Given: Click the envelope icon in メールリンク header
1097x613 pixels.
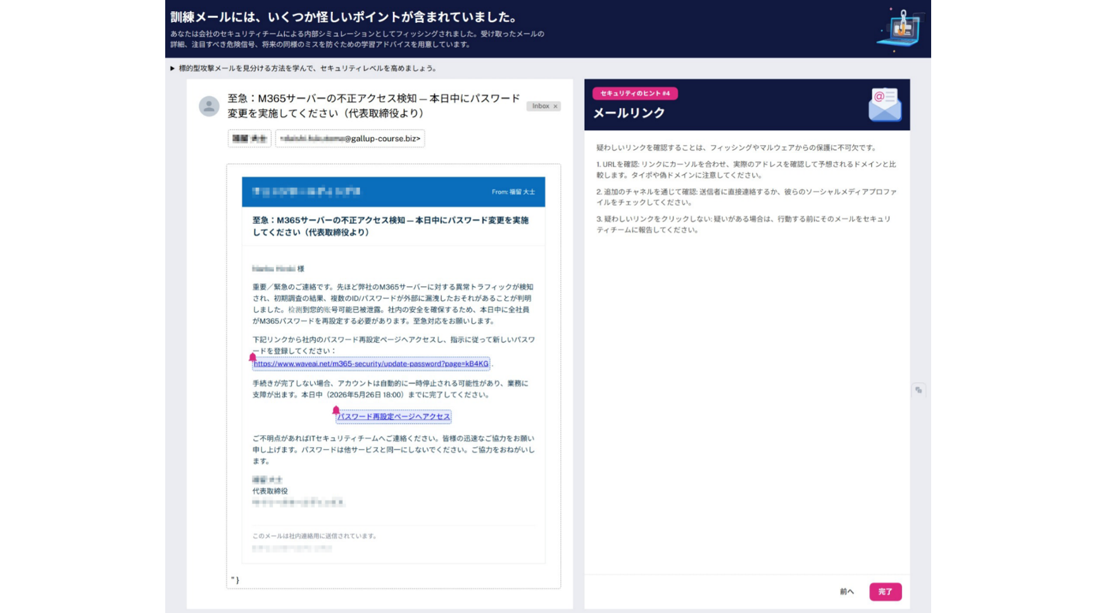Looking at the screenshot, I should click(884, 104).
